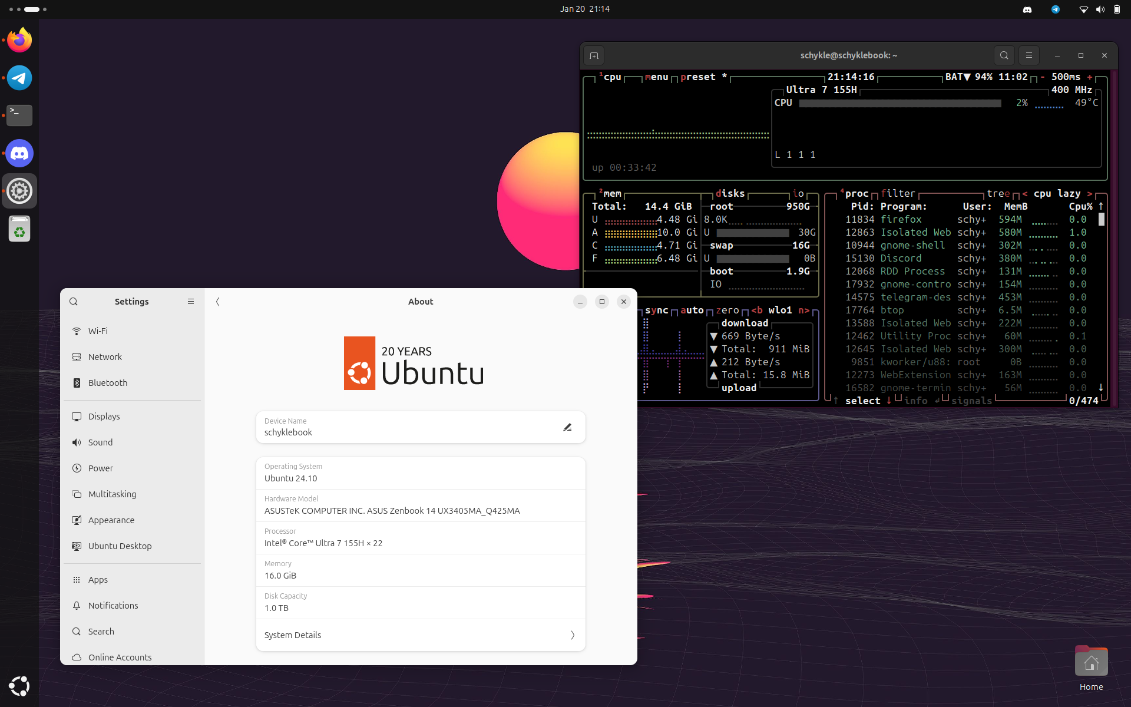
Task: Open Ubuntu Desktop settings
Action: pyautogui.click(x=133, y=546)
